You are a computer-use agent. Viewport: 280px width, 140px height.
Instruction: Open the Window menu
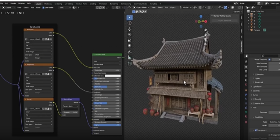(x=21, y=3)
